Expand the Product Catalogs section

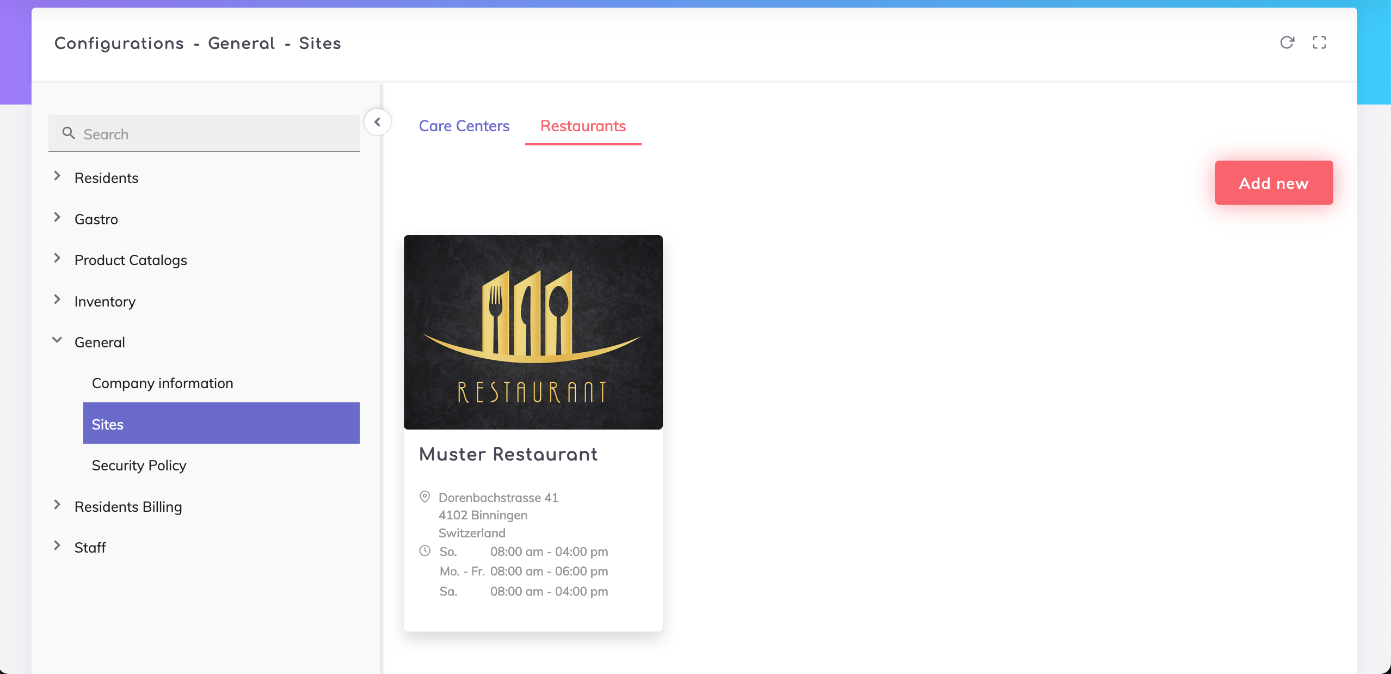57,259
